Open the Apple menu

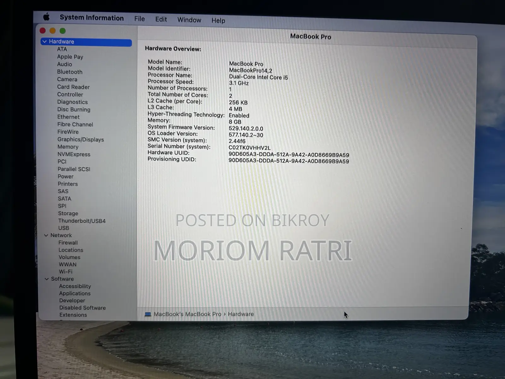tap(46, 17)
